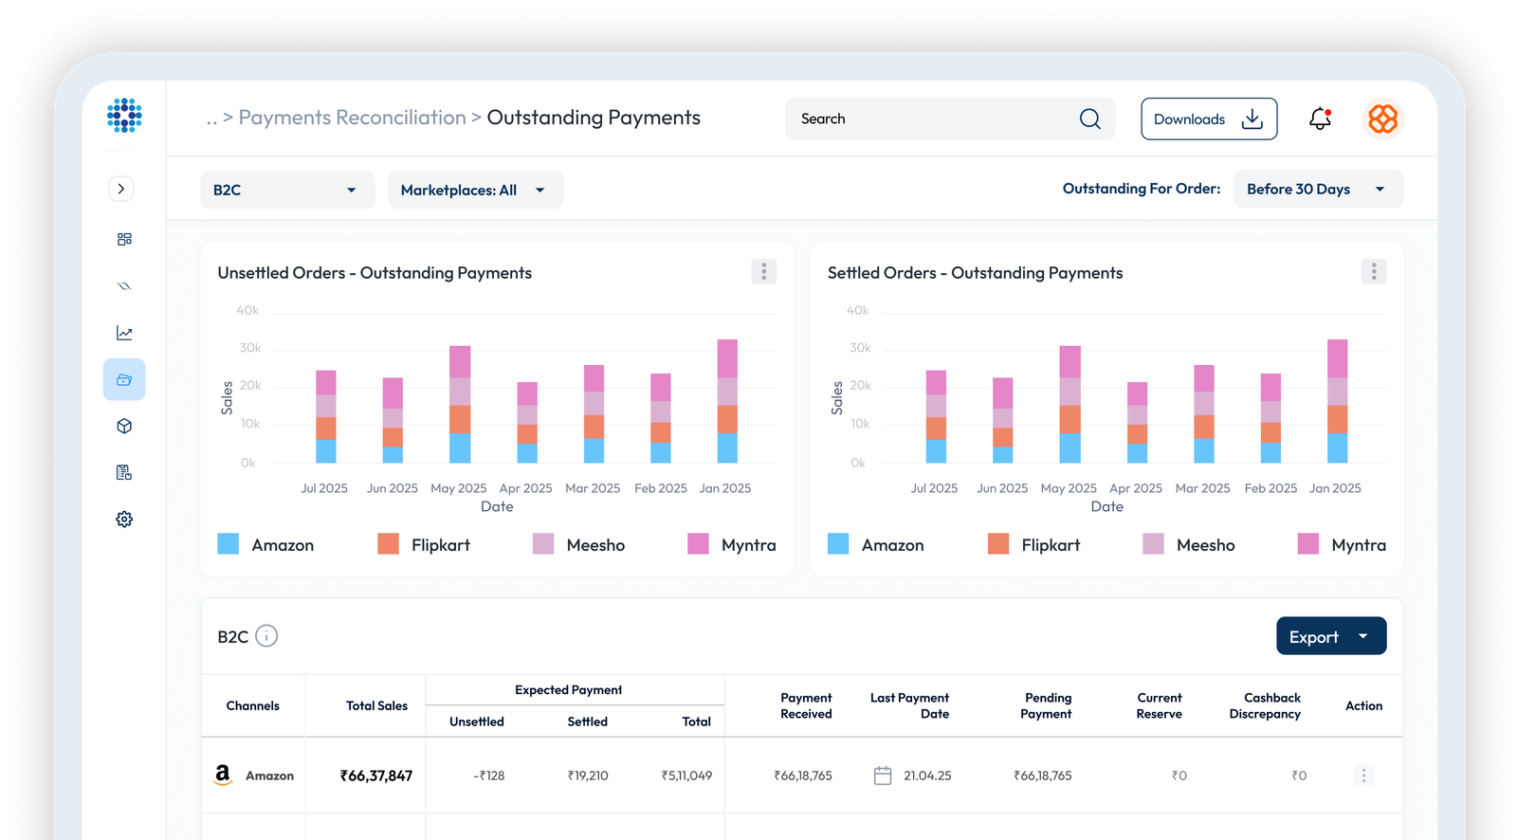1517x840 pixels.
Task: Open the reports document sidebar icon
Action: pos(124,472)
